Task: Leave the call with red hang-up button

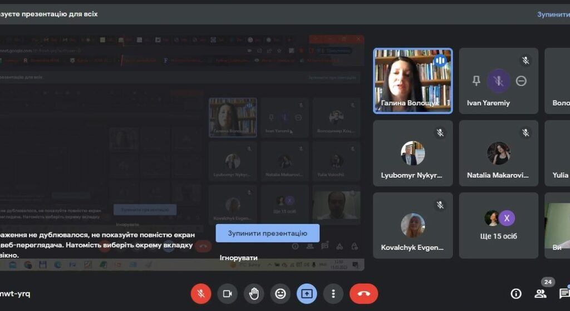Action: coord(363,293)
